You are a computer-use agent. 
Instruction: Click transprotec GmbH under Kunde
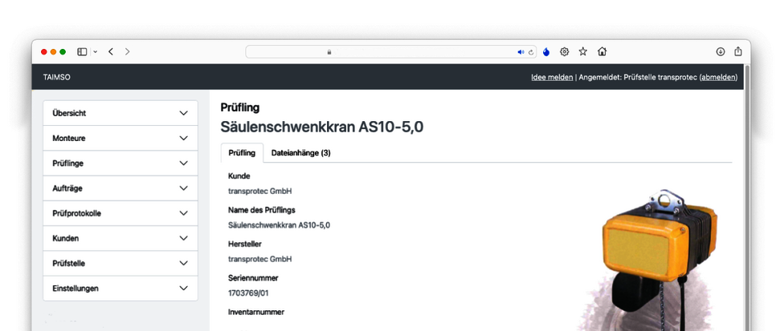tap(259, 191)
